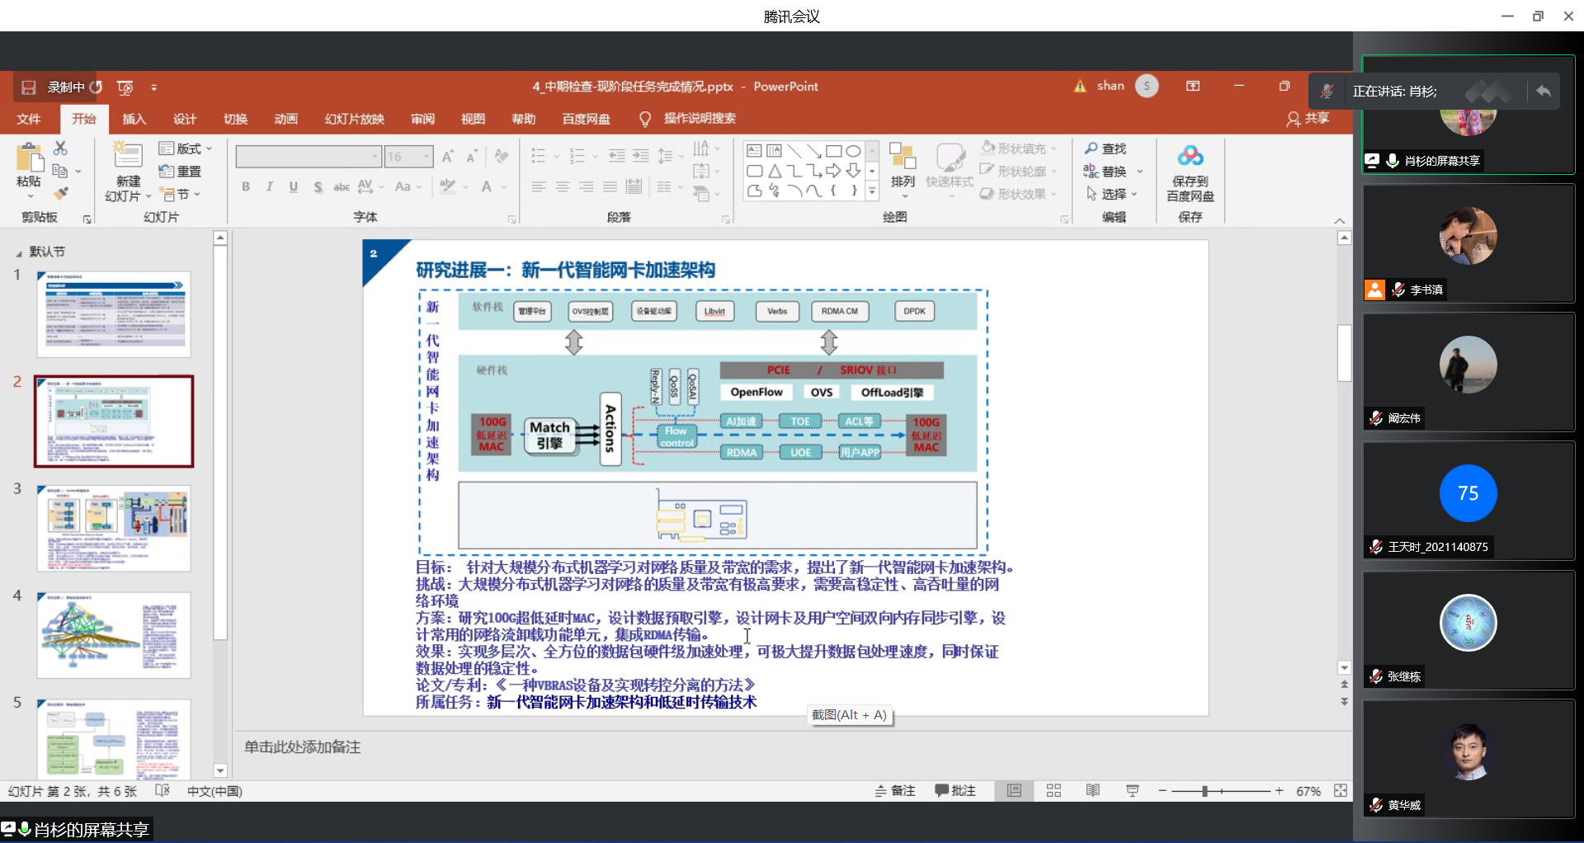Toggle Justify paragraph alignment
This screenshot has height=843, width=1584.
[610, 187]
